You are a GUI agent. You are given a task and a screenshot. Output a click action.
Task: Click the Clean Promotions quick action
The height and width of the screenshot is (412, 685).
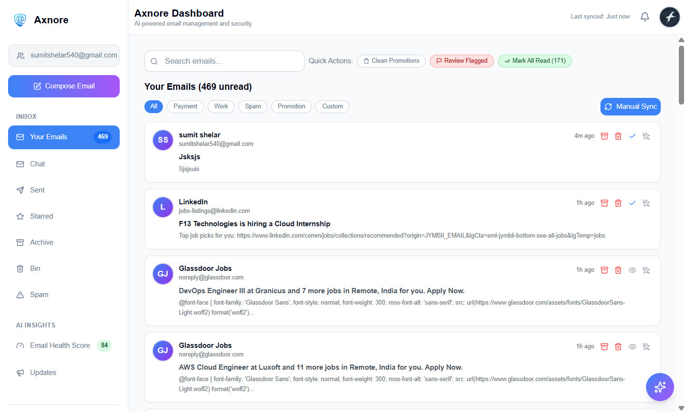(x=391, y=61)
